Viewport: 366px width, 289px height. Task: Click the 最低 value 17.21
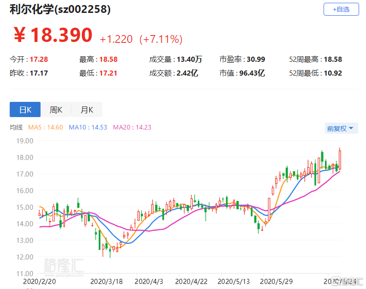[x=108, y=73]
